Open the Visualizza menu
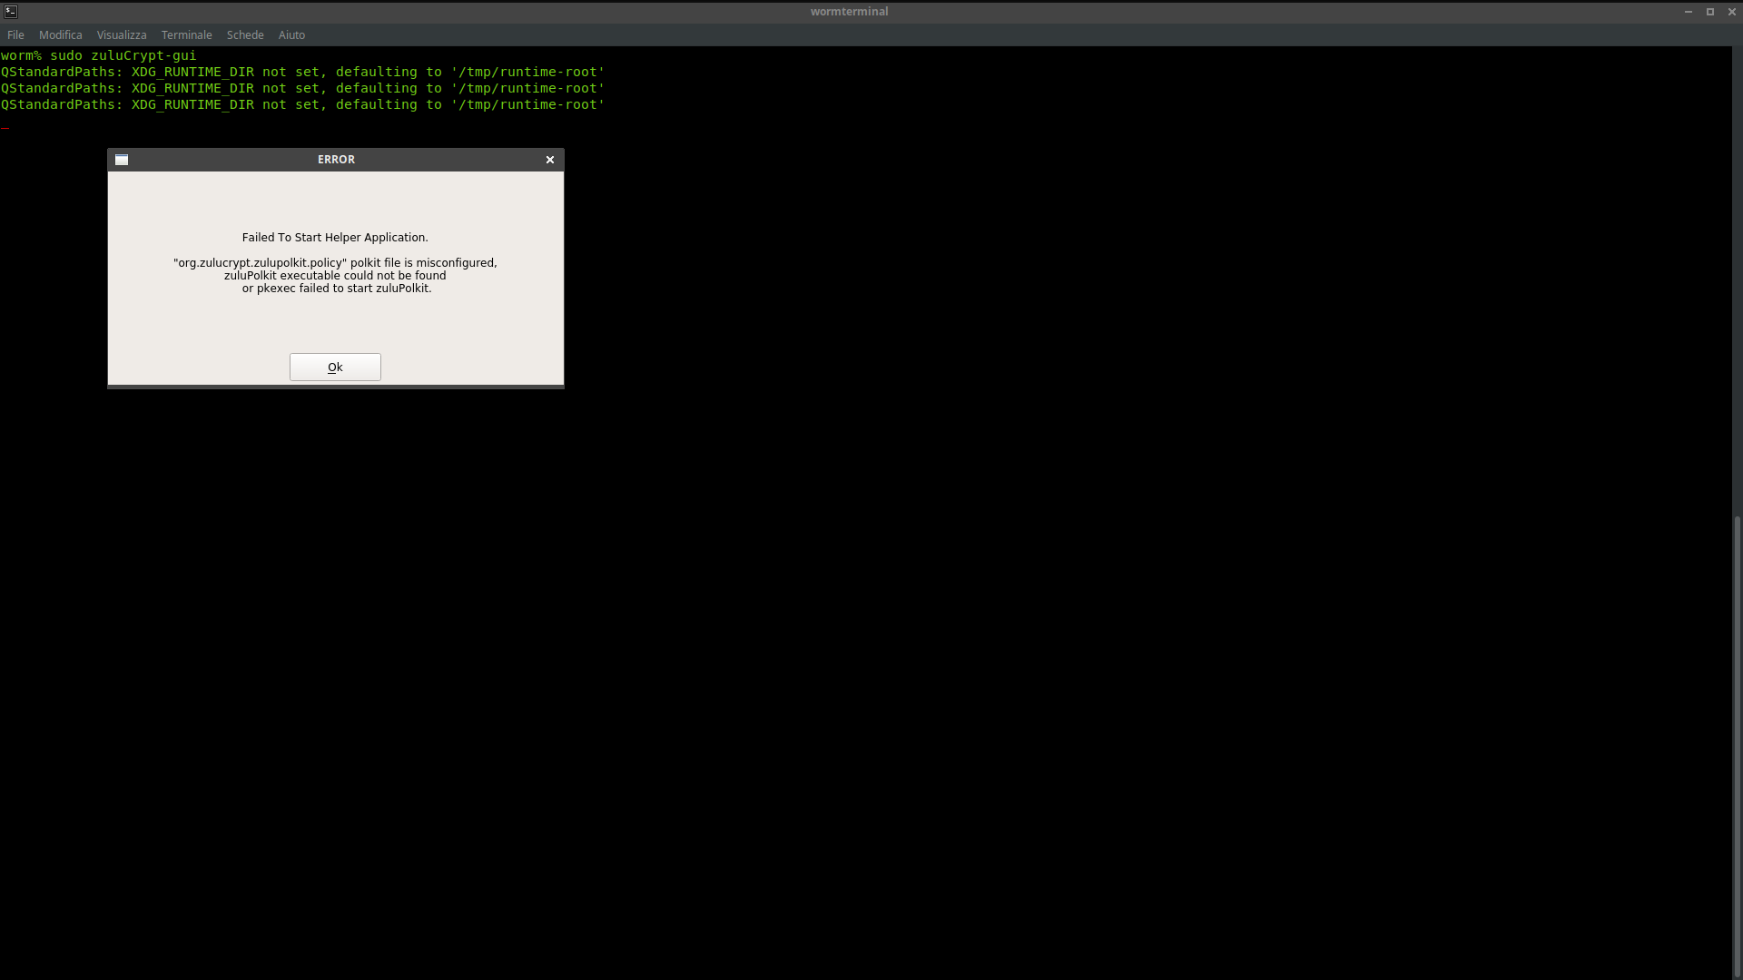Image resolution: width=1743 pixels, height=980 pixels. [122, 34]
